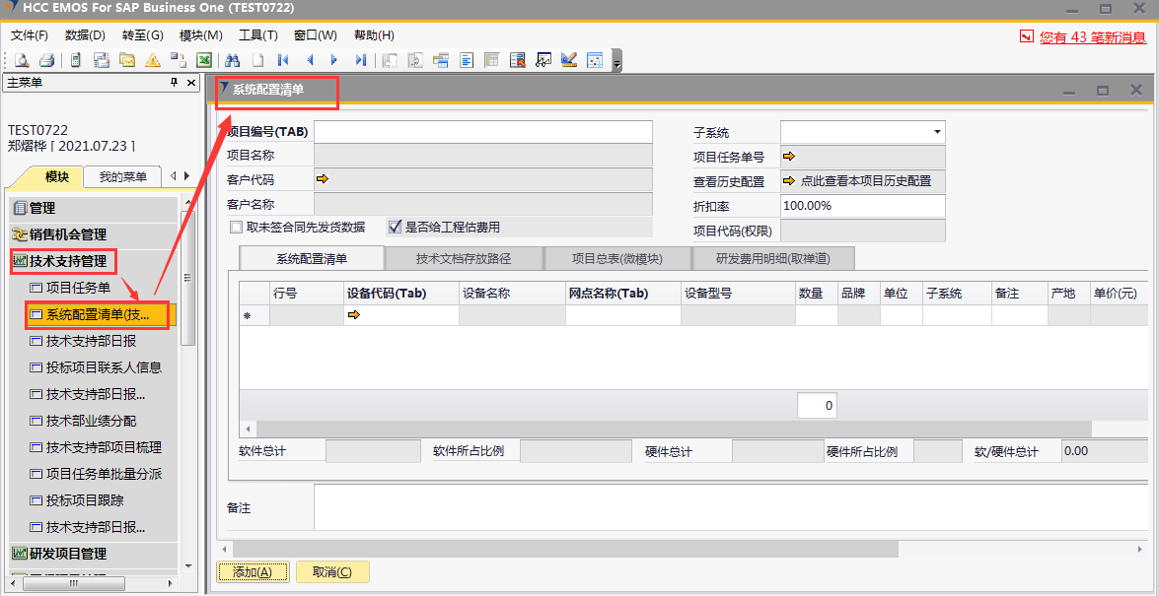Open the 子系统 dropdown list
1159x596 pixels.
pyautogui.click(x=935, y=132)
